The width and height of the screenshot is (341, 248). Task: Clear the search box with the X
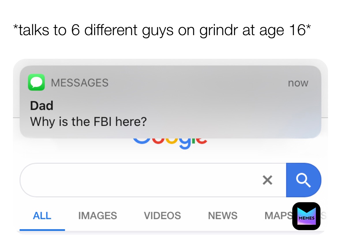(267, 180)
